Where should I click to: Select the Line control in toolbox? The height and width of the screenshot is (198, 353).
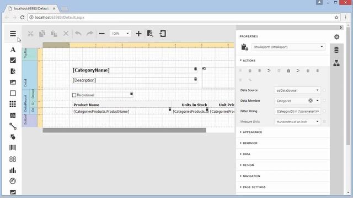pyautogui.click(x=13, y=126)
